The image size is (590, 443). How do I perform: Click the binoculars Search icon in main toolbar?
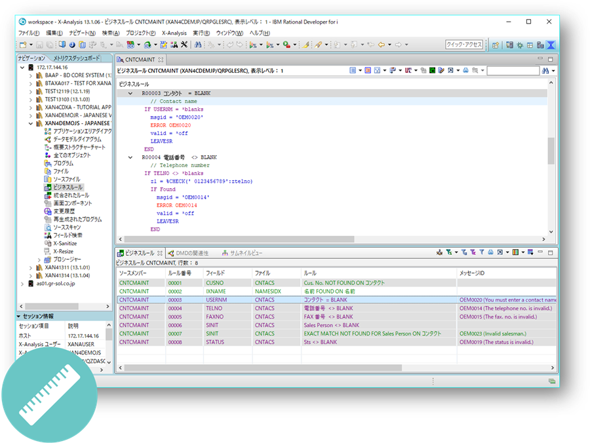(198, 45)
